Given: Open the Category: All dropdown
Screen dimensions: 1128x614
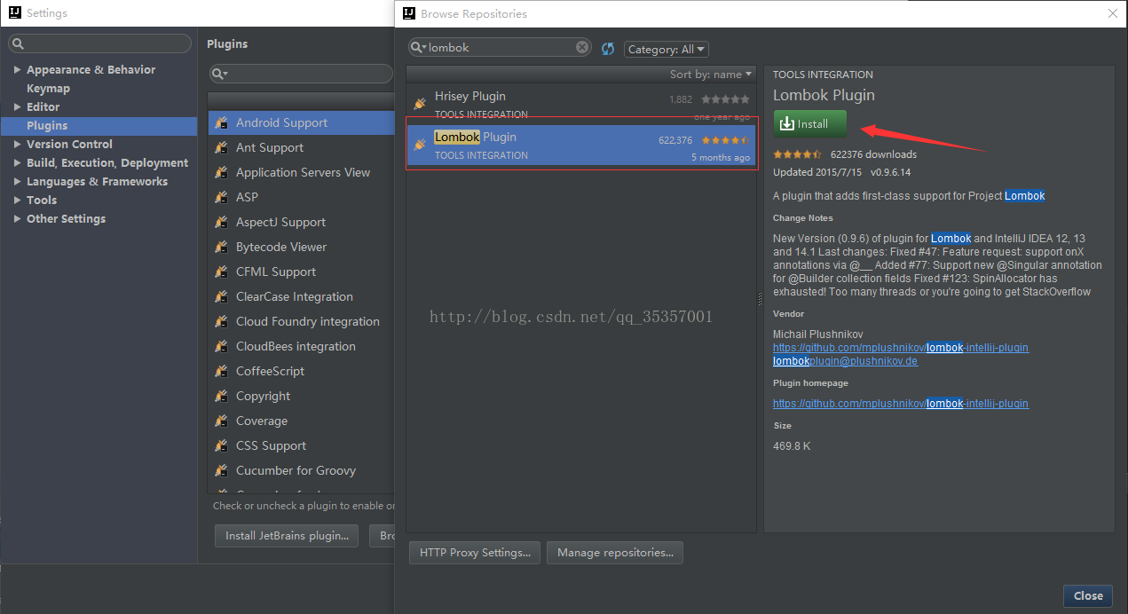Looking at the screenshot, I should click(x=666, y=50).
